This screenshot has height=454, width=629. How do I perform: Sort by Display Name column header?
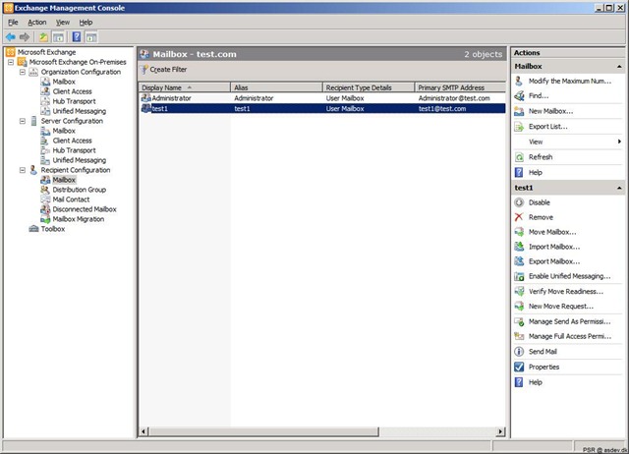click(x=185, y=87)
